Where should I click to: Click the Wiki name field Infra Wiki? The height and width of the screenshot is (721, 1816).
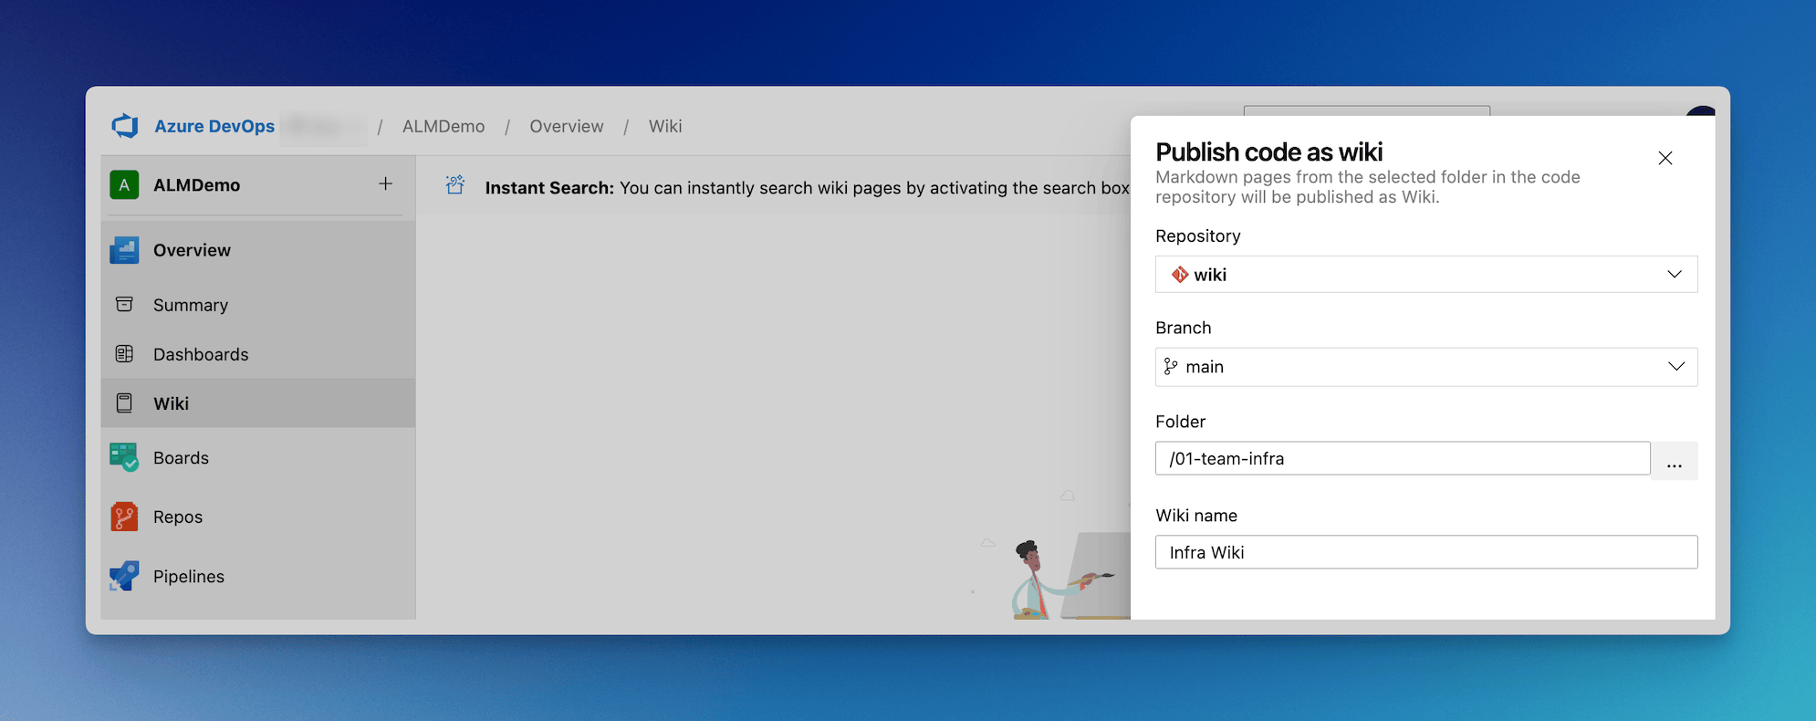(x=1426, y=552)
